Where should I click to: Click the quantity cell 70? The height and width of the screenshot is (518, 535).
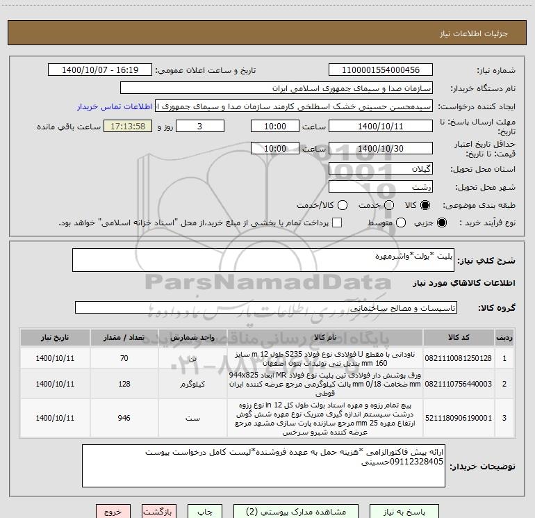[124, 358]
